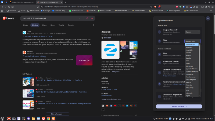Click the region dropdown list scrollbar

pyautogui.click(x=199, y=58)
